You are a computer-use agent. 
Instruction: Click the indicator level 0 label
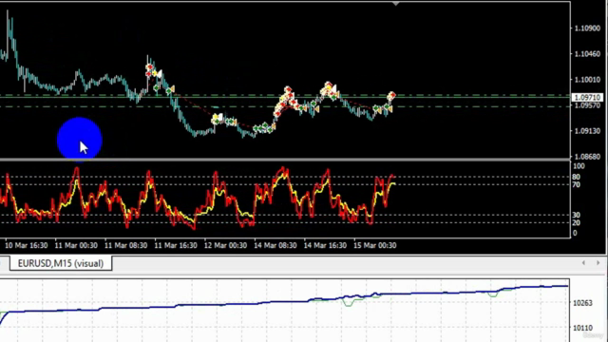(x=575, y=233)
